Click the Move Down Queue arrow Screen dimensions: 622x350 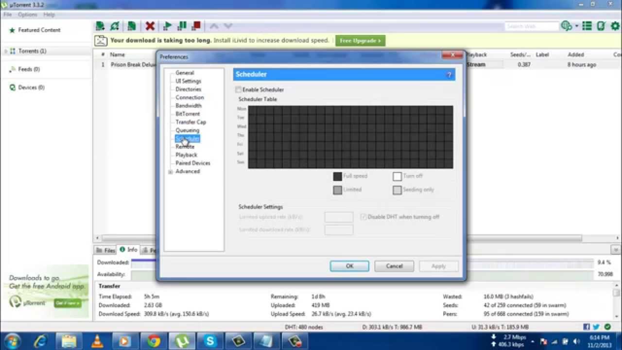coord(228,26)
